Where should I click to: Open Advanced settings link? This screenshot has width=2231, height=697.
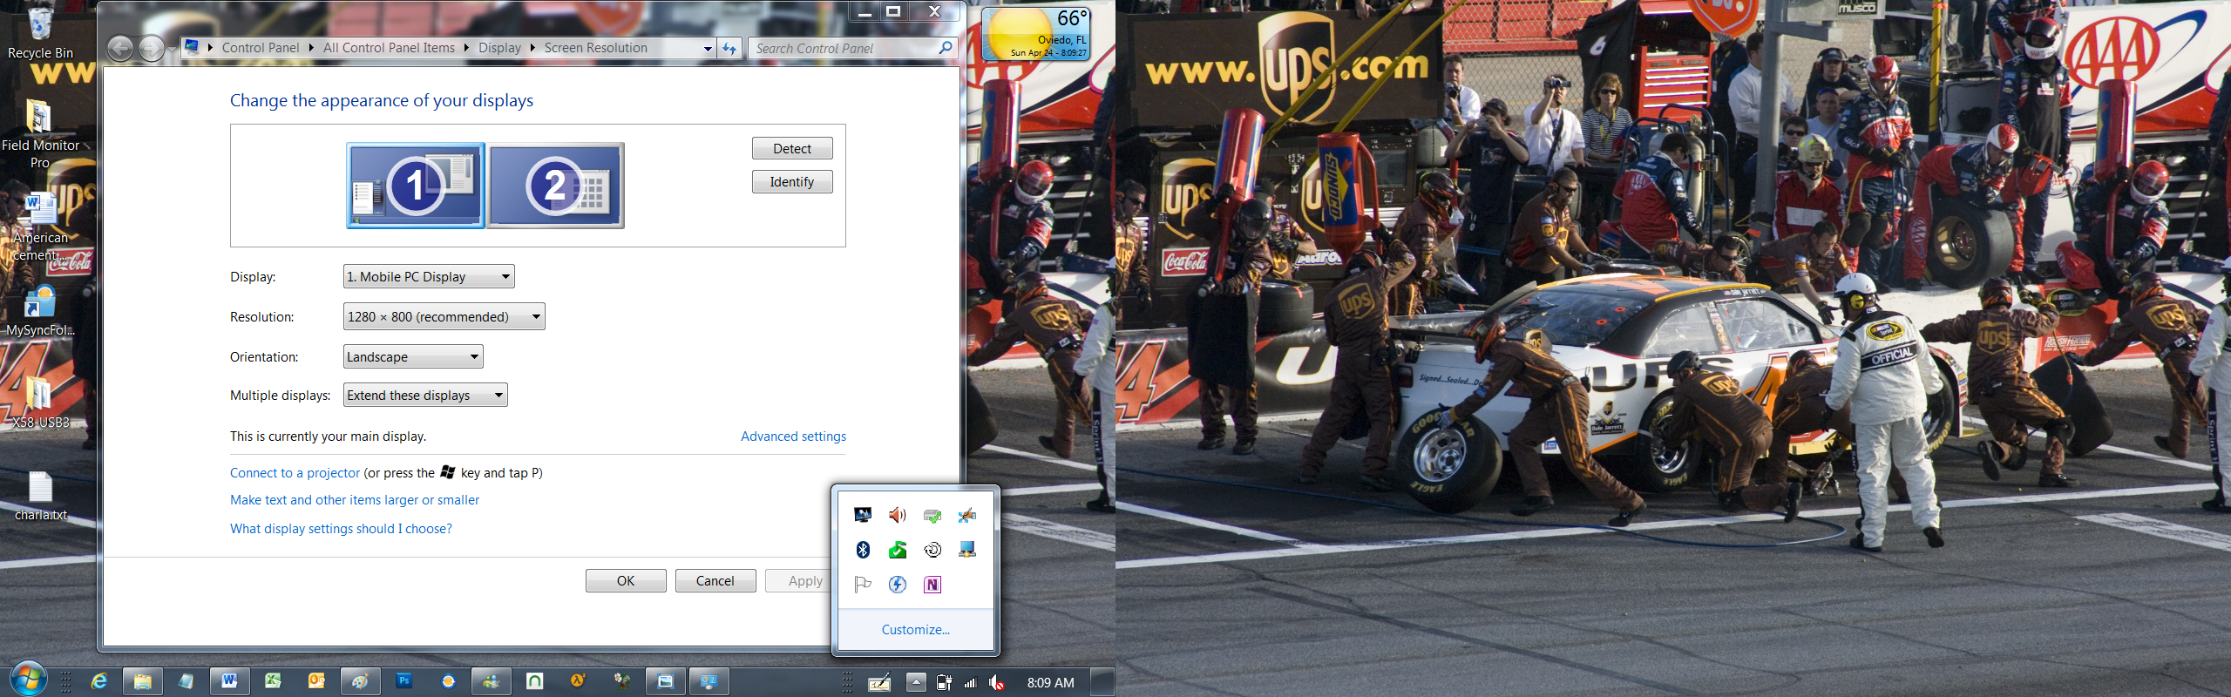coord(793,436)
